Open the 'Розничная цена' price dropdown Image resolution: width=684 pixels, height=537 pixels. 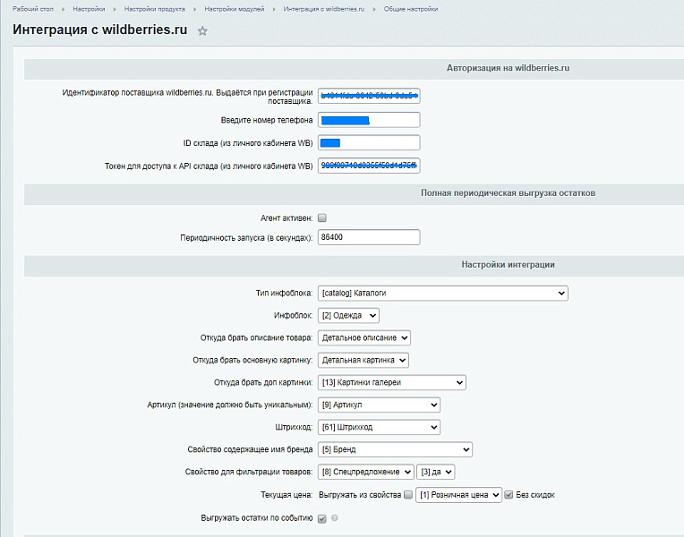coord(458,494)
